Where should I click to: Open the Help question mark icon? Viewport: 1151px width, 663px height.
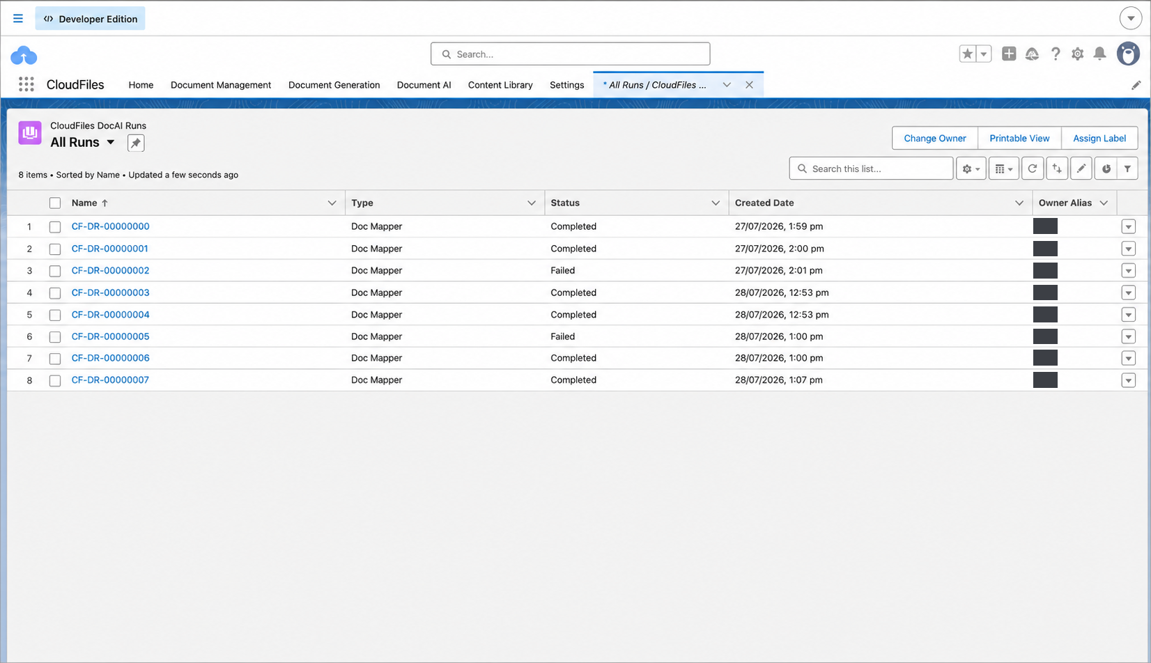(1056, 54)
